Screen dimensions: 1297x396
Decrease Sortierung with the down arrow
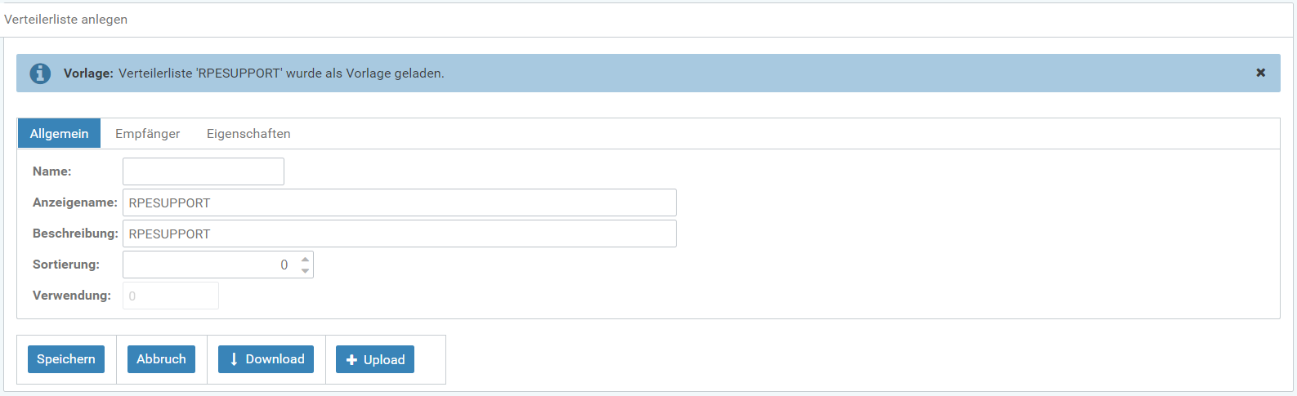(305, 270)
